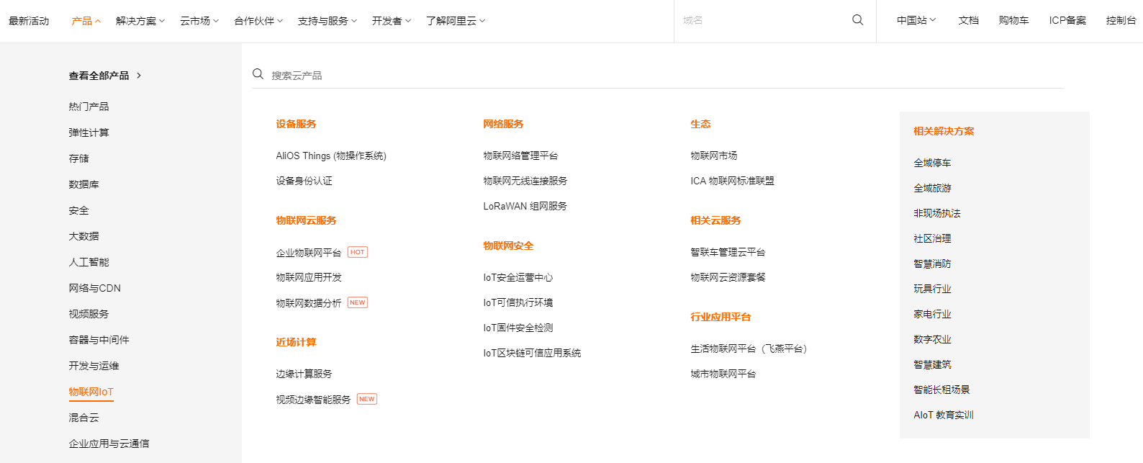This screenshot has height=463, width=1143.
Task: Open the 开发者 dropdown
Action: tap(392, 21)
